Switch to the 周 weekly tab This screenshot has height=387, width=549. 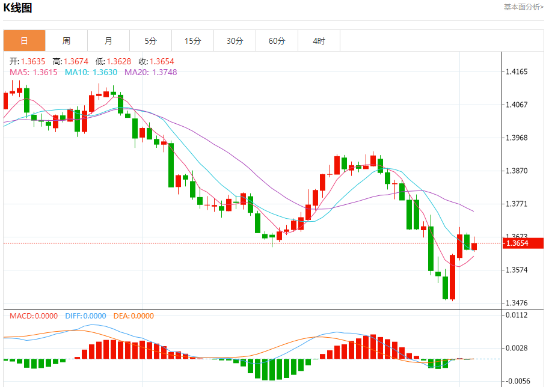(x=66, y=41)
